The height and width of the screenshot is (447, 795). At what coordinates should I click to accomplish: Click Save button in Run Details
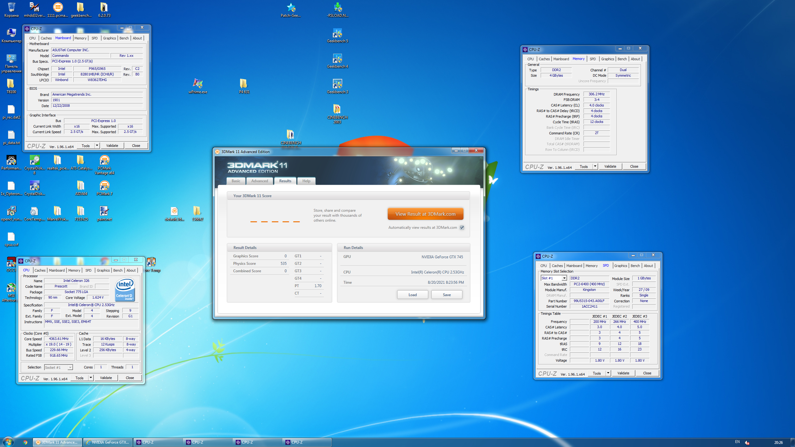[x=447, y=295]
